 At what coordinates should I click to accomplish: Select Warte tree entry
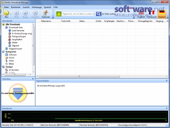15,42
